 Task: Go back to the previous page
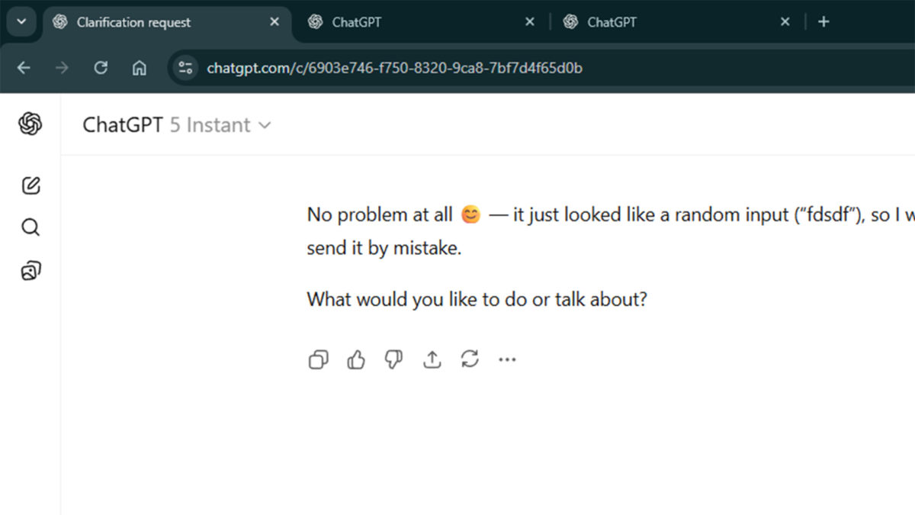[24, 68]
